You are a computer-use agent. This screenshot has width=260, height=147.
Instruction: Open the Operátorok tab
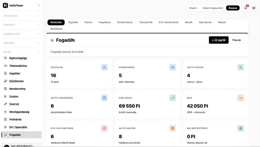205,22
